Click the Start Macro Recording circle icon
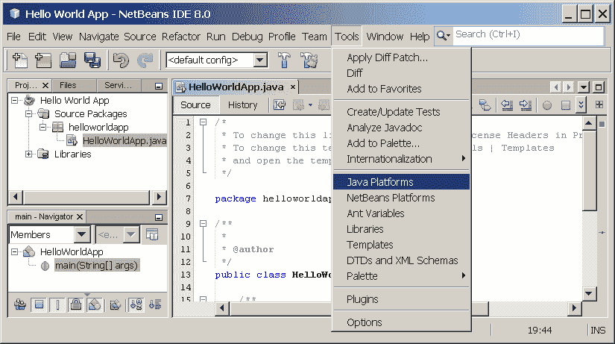615x344 pixels. 546,105
